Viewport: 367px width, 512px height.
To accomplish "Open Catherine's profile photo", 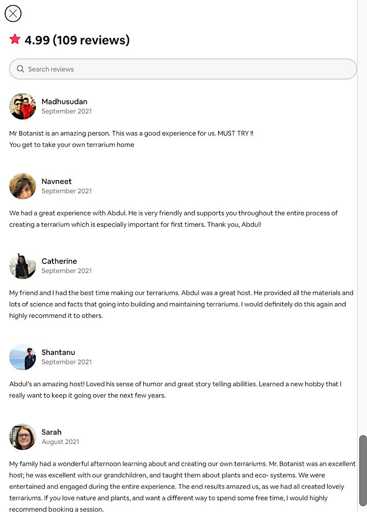I will 22,266.
